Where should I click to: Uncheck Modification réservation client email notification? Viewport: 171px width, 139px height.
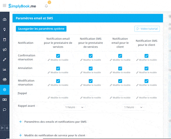(120, 81)
